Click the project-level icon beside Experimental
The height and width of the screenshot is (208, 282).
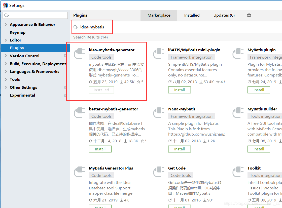click(65, 95)
